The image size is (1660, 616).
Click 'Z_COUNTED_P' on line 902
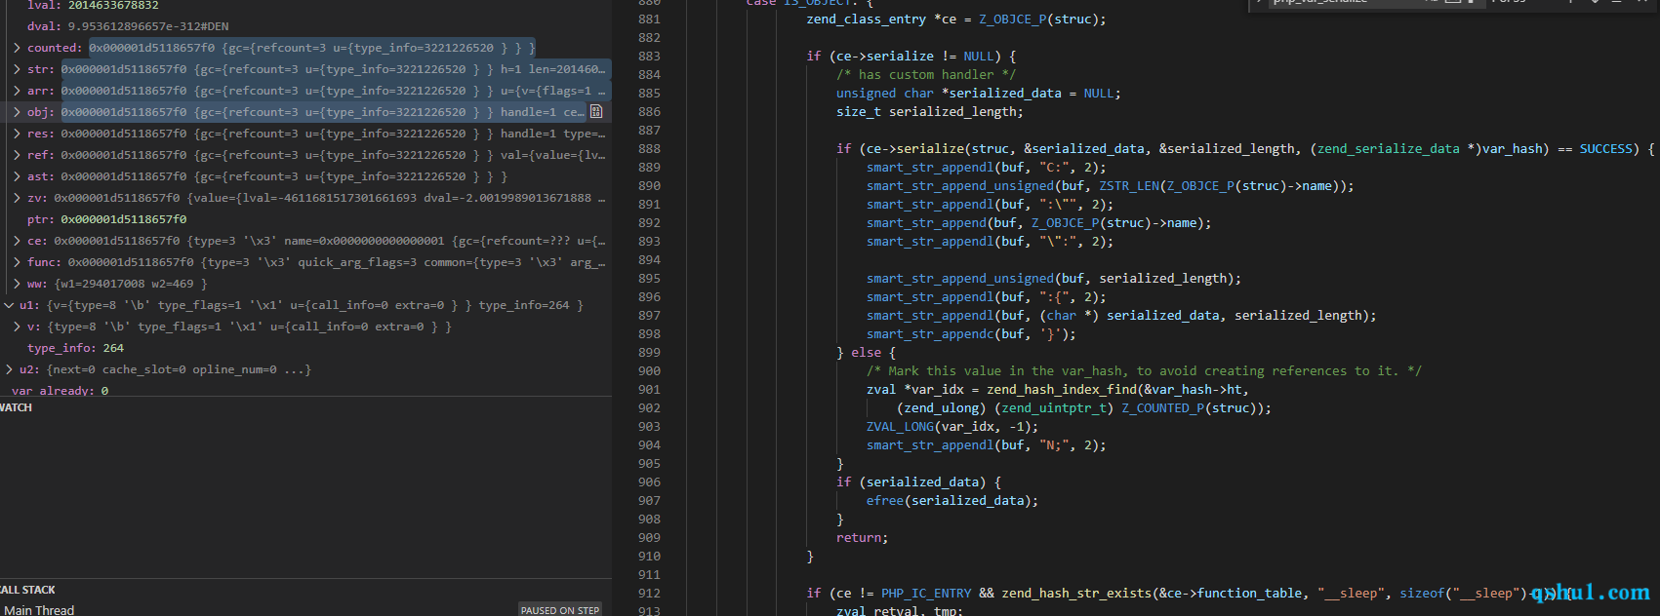[1162, 408]
